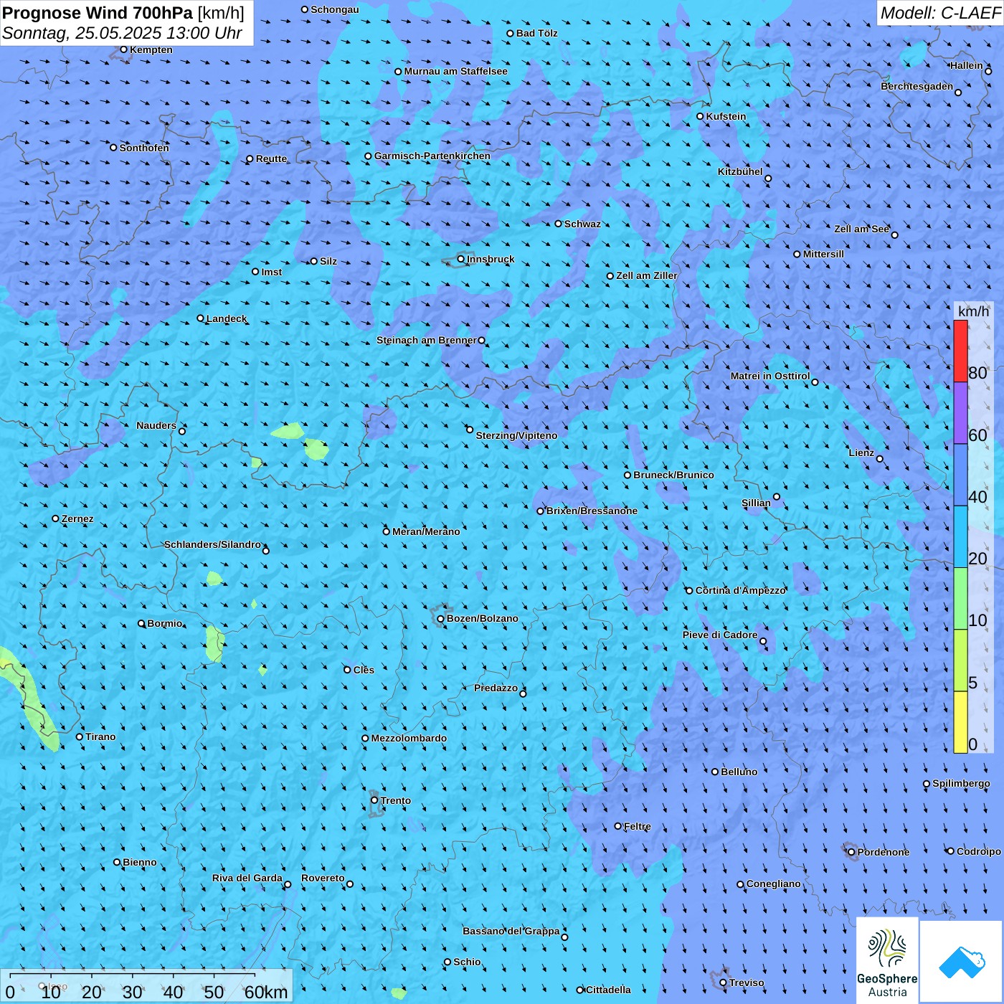Image resolution: width=1004 pixels, height=1004 pixels.
Task: Click the blue cloud logo icon
Action: 961,962
